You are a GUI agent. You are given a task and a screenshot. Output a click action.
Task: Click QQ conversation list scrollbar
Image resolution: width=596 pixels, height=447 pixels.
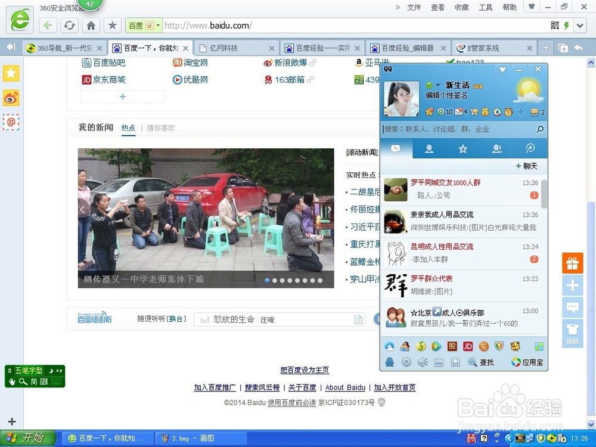coord(544,194)
